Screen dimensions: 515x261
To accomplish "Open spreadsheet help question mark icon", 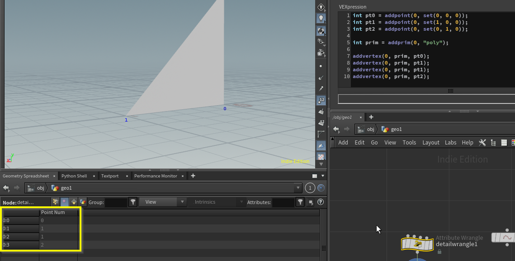I will tap(321, 202).
